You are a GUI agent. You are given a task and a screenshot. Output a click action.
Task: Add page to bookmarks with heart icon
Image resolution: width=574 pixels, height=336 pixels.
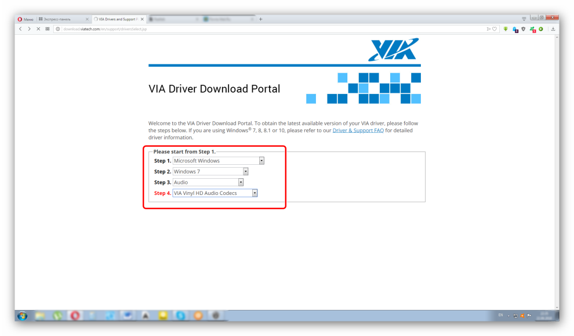click(495, 28)
